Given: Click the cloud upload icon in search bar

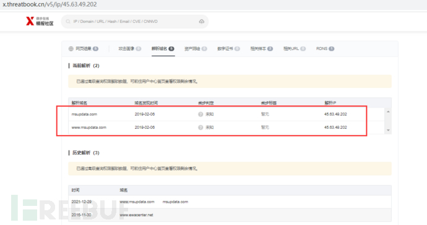Looking at the screenshot, I should [202, 22].
